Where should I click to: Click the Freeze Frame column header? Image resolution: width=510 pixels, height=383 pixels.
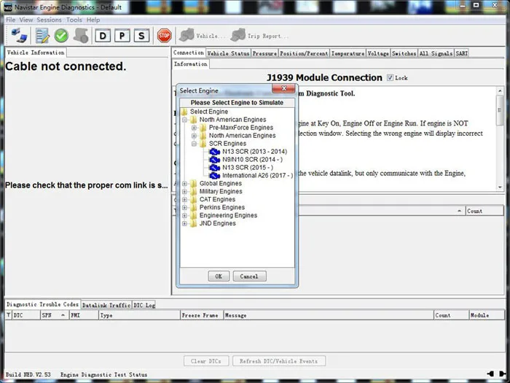coord(202,315)
